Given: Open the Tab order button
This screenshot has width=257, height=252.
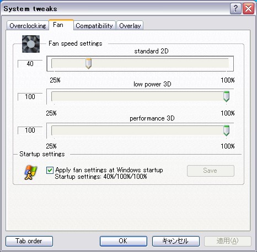Looking at the screenshot, I should [x=29, y=241].
